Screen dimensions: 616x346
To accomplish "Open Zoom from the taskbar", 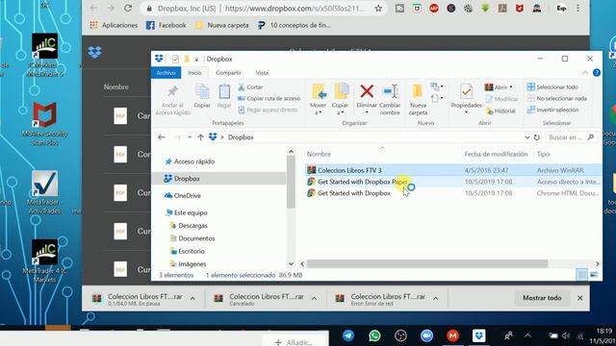I will click(x=426, y=335).
